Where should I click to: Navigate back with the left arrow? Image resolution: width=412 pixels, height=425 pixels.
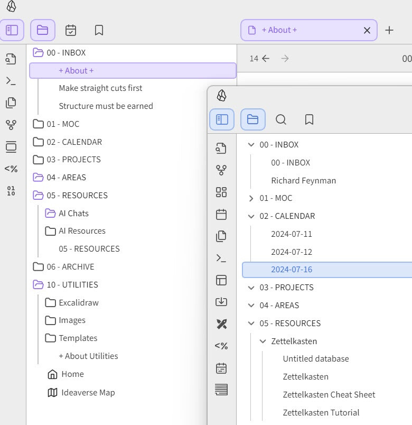(x=266, y=59)
